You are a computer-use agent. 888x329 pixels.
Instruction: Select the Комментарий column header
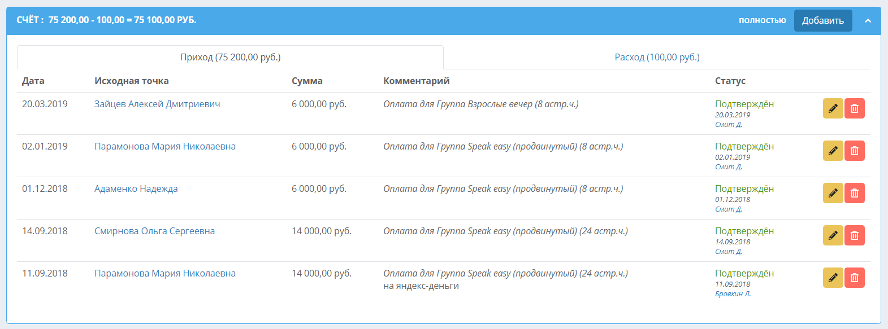pos(417,81)
